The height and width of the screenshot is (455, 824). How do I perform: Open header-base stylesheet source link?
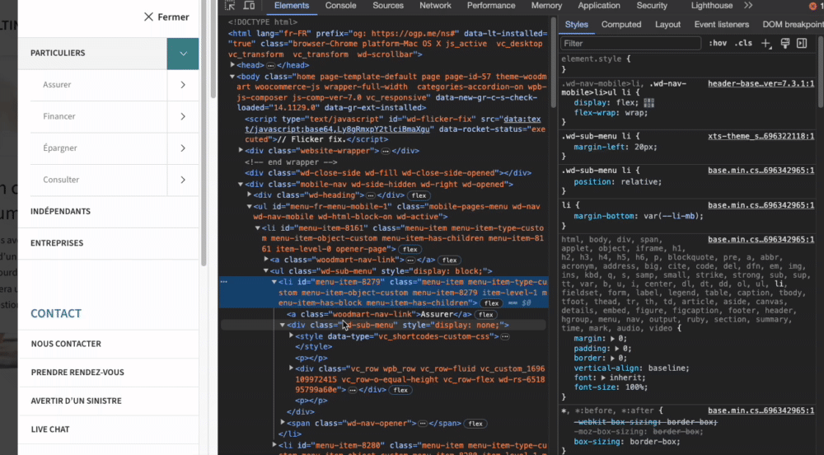pyautogui.click(x=761, y=83)
